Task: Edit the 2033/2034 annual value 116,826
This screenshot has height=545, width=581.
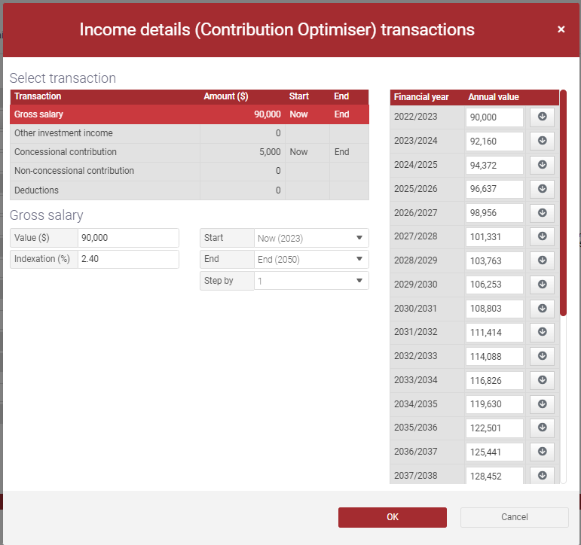Action: tap(494, 381)
